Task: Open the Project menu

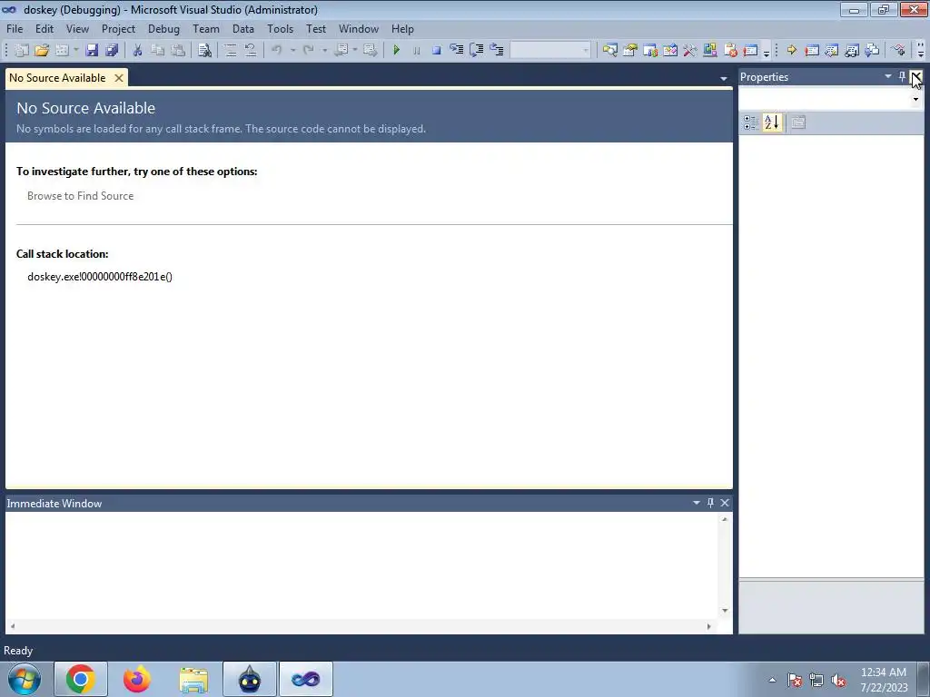Action: click(119, 28)
